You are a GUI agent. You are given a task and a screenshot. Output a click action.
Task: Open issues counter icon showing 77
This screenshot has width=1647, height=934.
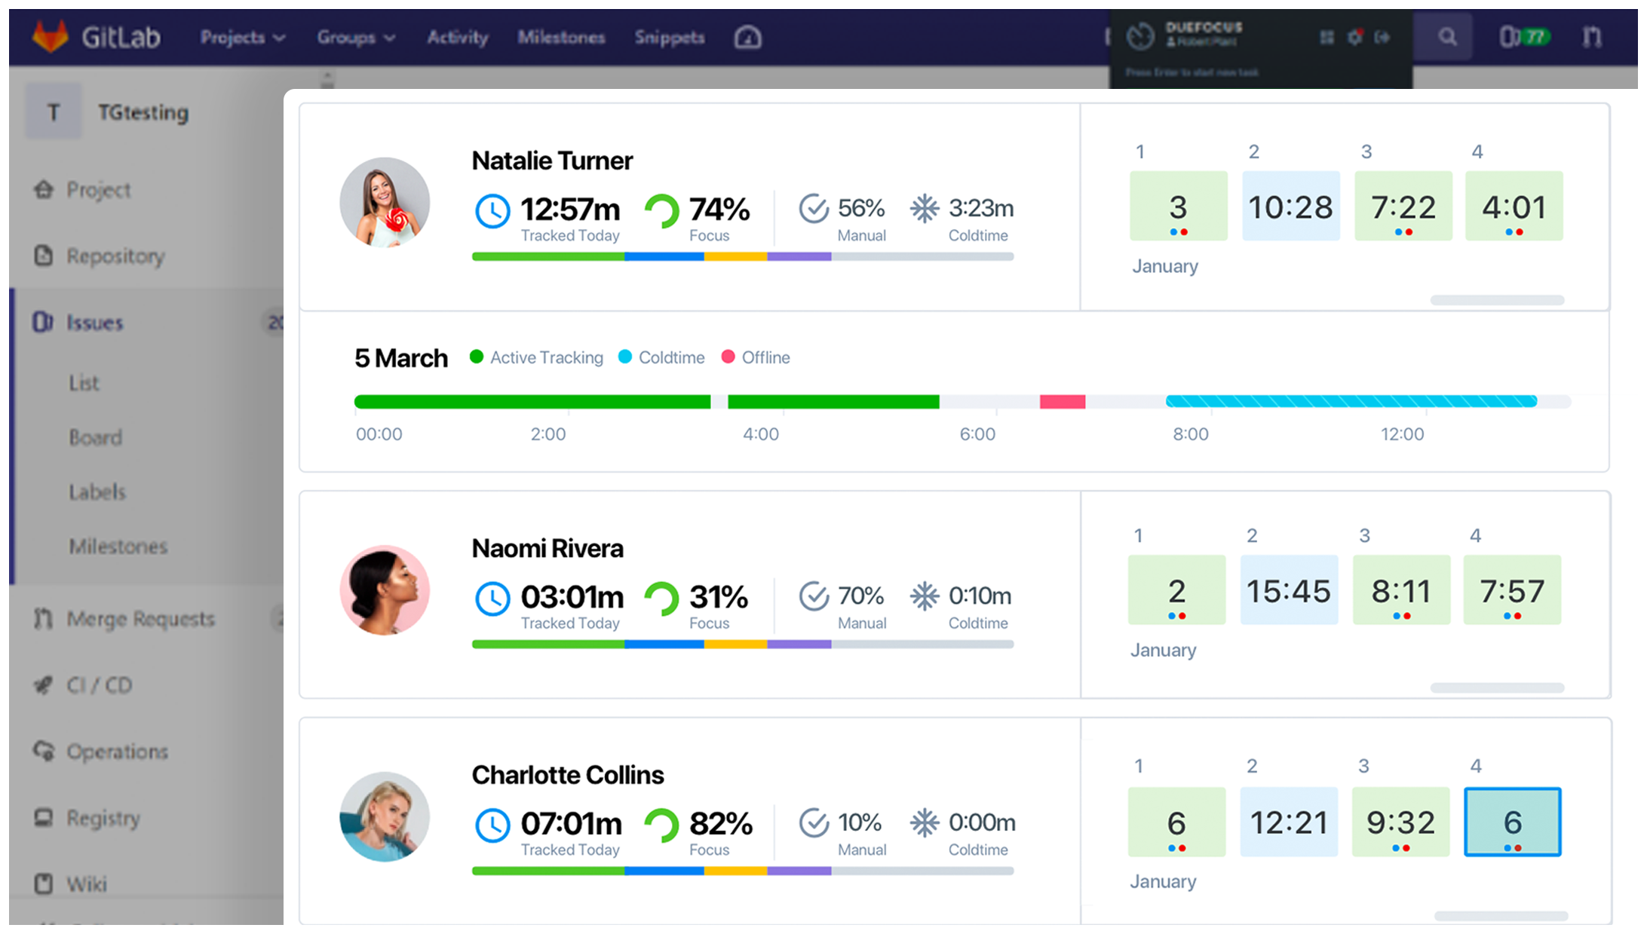pyautogui.click(x=1524, y=37)
